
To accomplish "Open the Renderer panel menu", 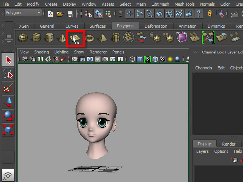I will pyautogui.click(x=98, y=52).
